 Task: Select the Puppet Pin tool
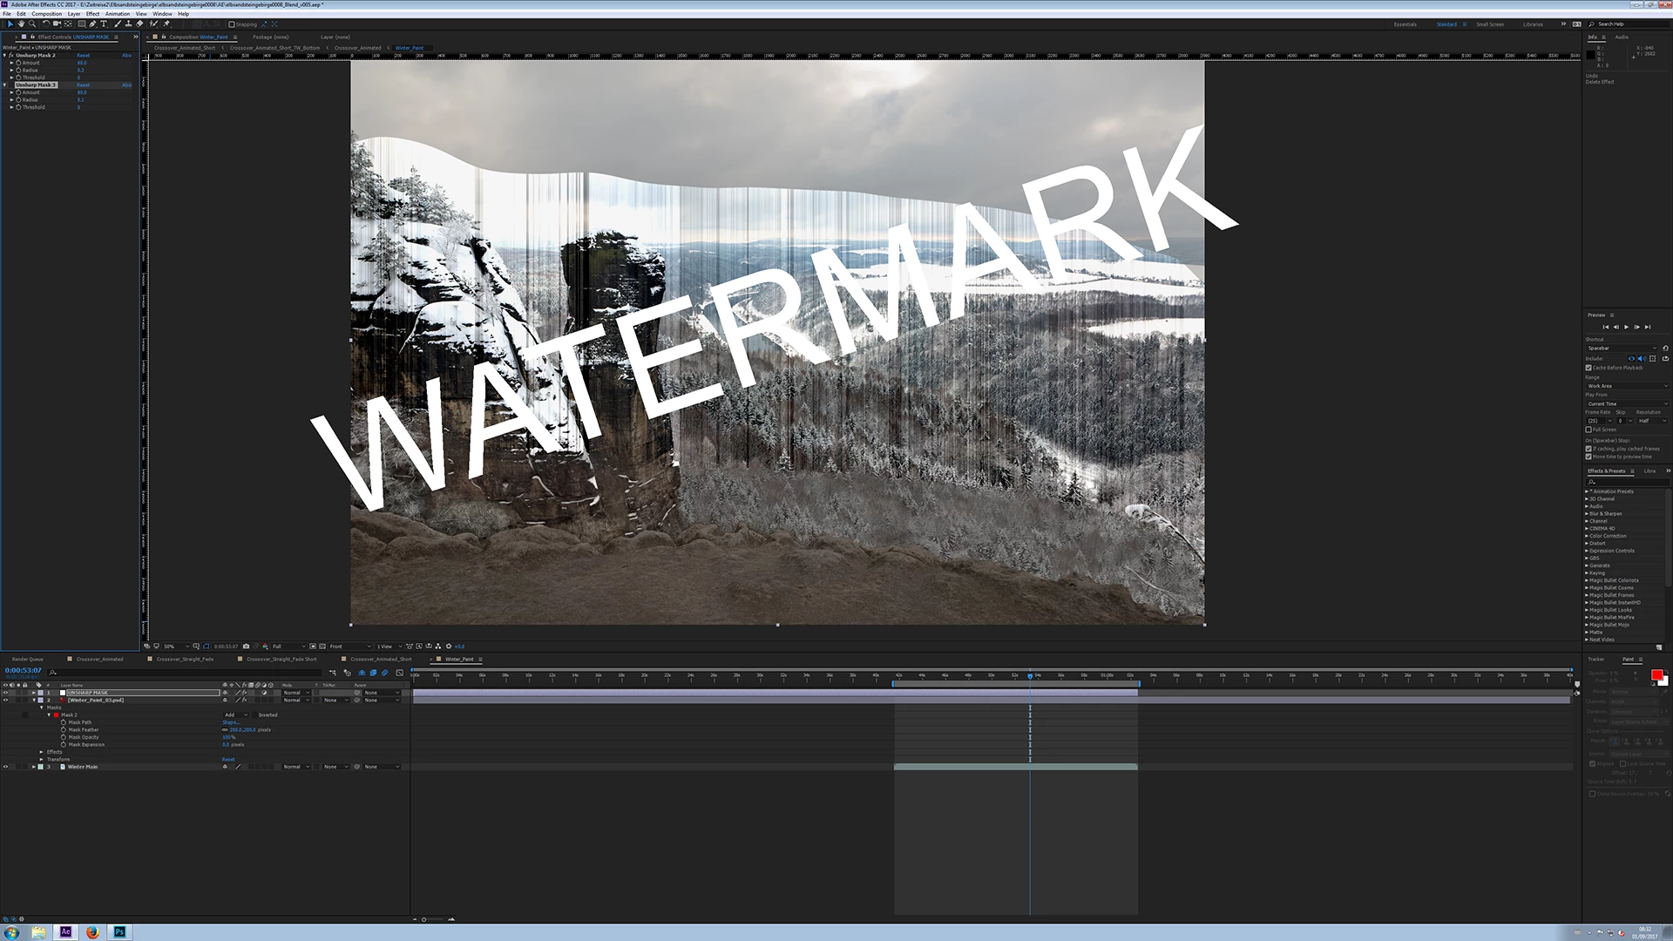[x=166, y=24]
